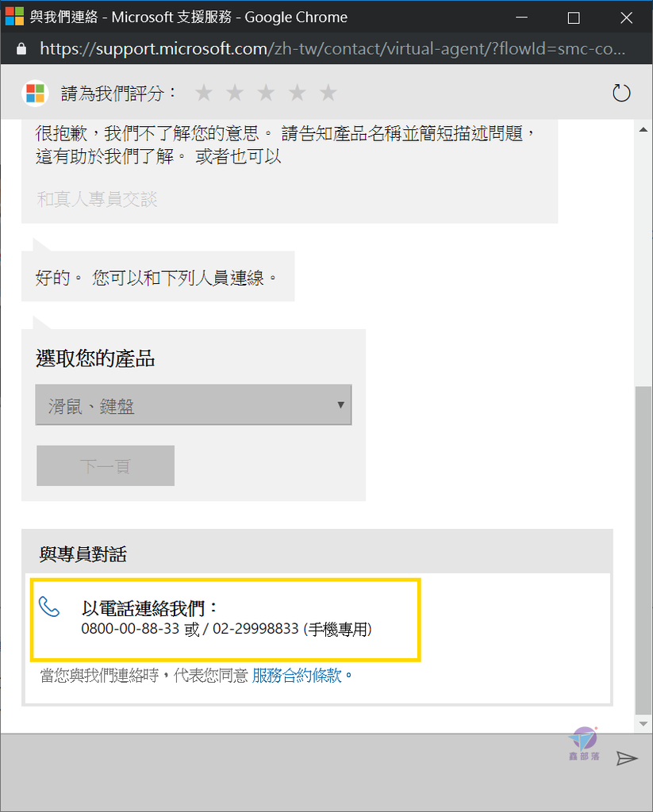Rate with the third star

(x=266, y=93)
